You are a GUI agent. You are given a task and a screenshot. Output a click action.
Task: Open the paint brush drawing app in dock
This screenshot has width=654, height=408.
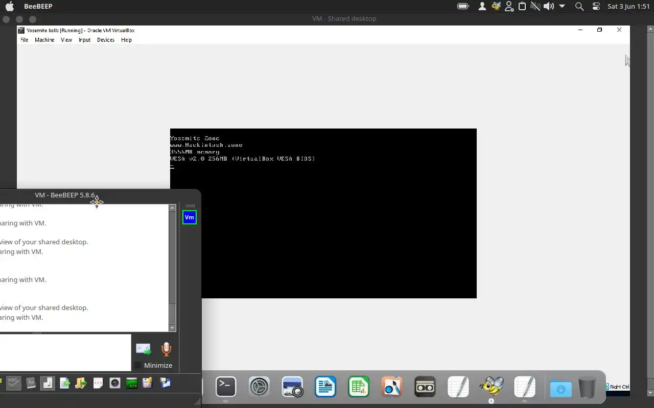[x=392, y=387]
